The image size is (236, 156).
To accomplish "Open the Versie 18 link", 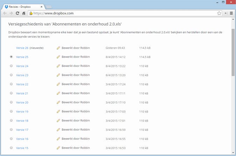I will coord(22,121).
